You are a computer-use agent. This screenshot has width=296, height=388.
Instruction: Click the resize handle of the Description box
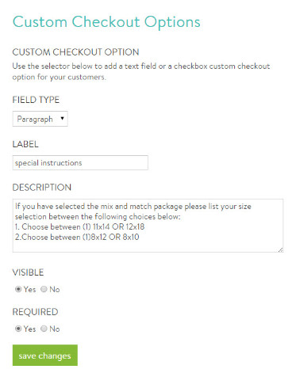pyautogui.click(x=280, y=249)
